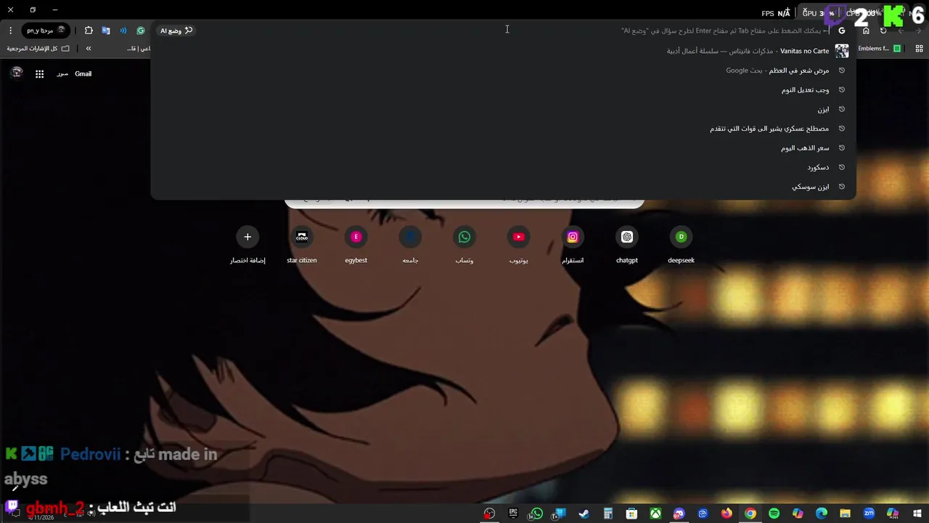
Task: Expand the hidden bookmarks chevron
Action: 89,49
